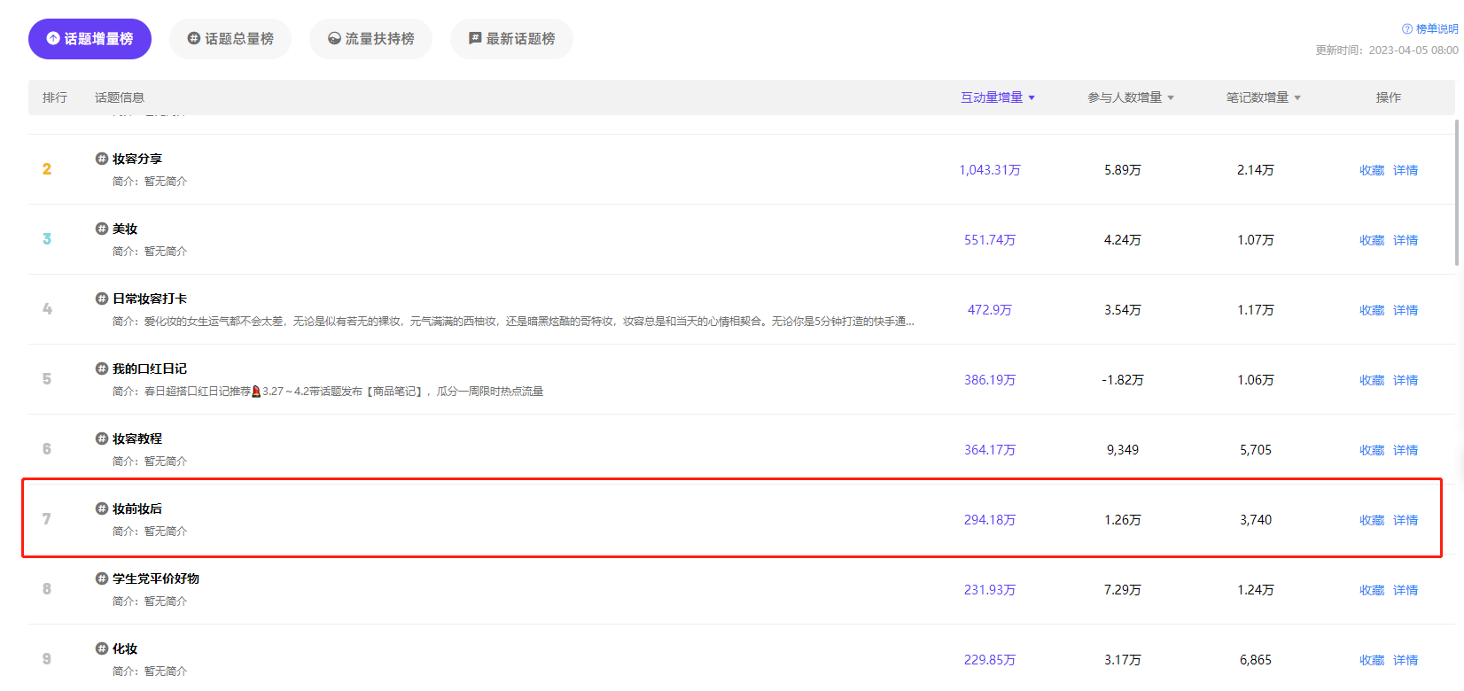Select interaction value 551.74万

[x=990, y=240]
